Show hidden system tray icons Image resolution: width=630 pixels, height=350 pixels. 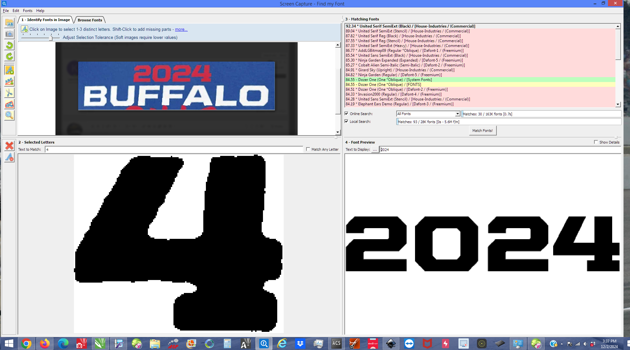562,344
